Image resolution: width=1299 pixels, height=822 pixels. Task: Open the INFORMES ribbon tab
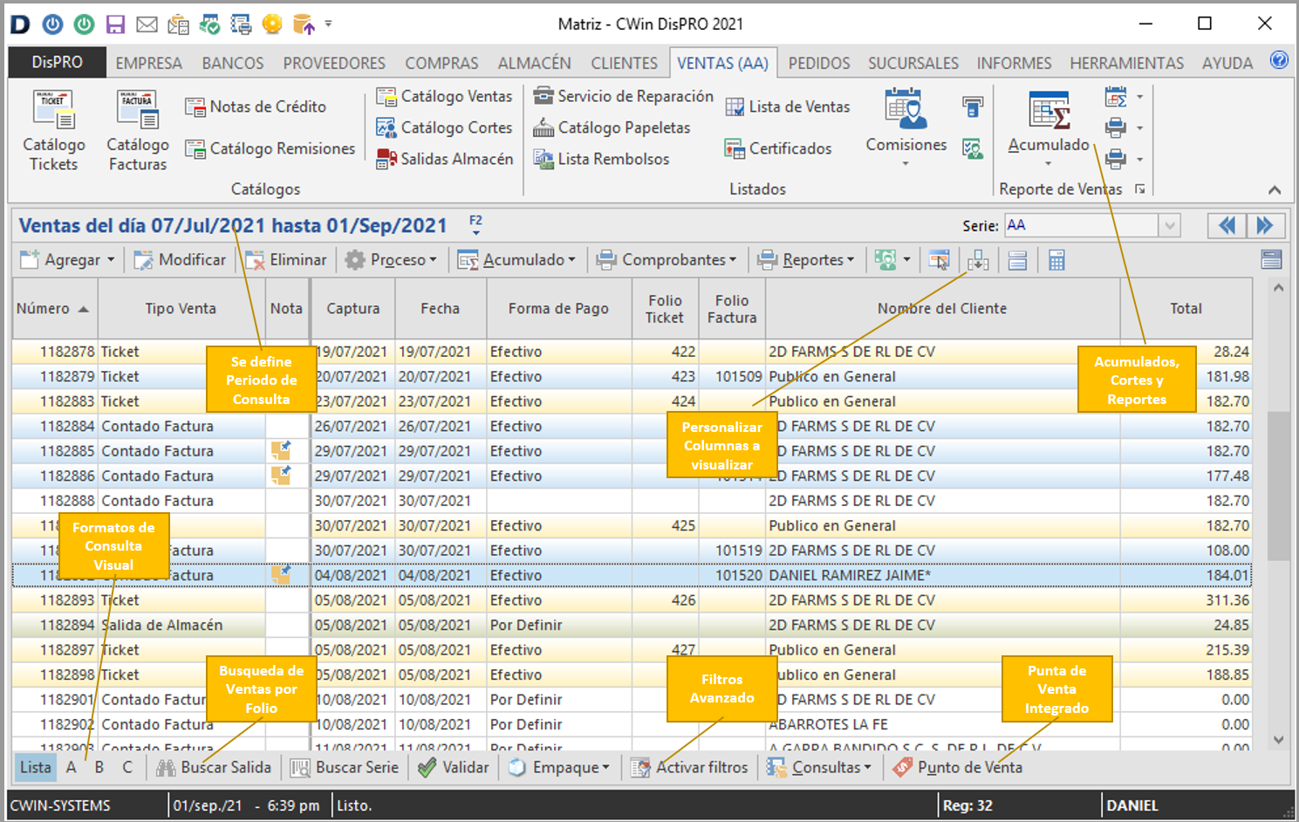click(1014, 63)
